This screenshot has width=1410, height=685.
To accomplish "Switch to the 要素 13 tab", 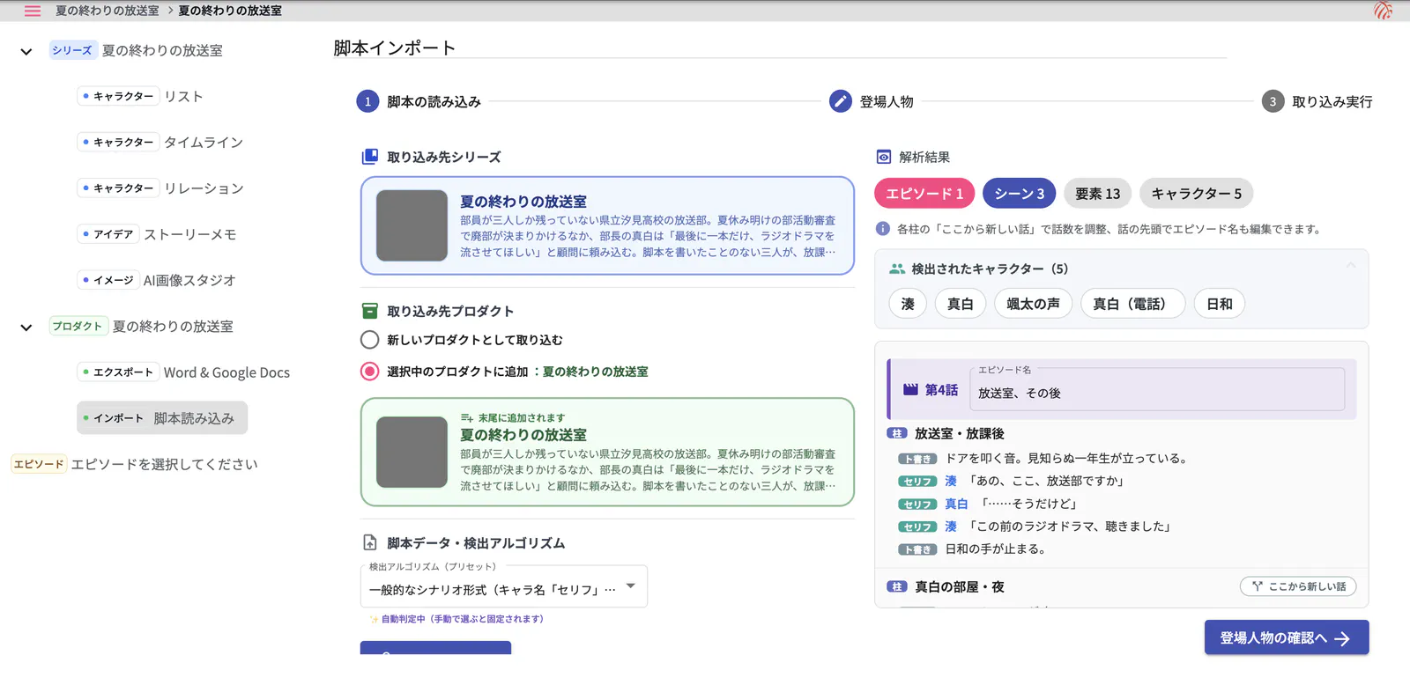I will [x=1097, y=193].
